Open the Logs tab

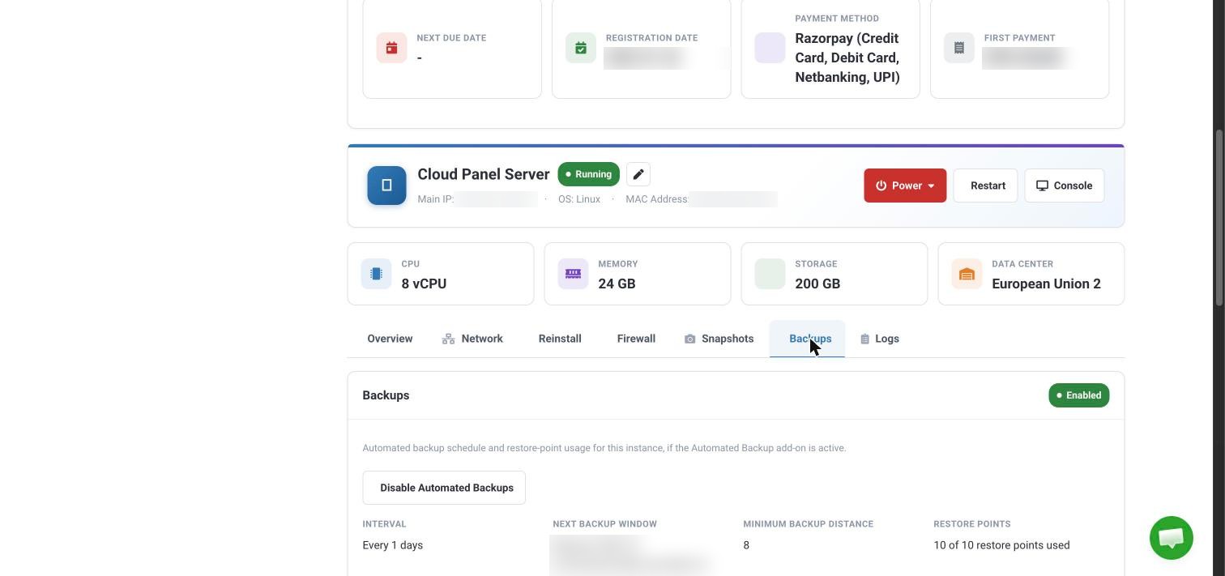[879, 339]
